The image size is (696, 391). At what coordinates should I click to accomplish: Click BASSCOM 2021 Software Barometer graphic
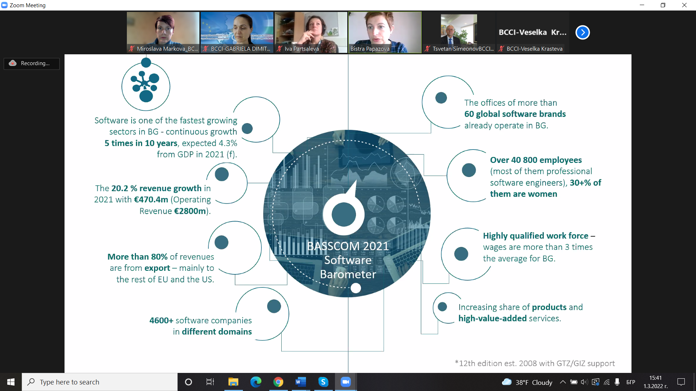tap(347, 214)
